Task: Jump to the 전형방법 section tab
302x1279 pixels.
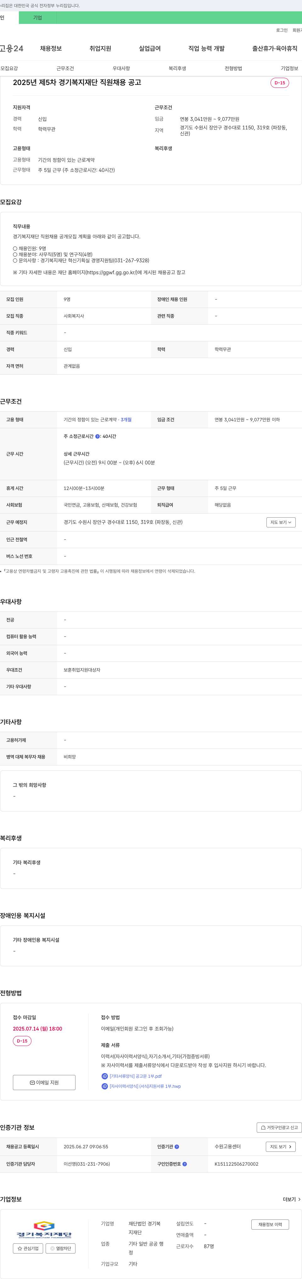Action: tap(233, 69)
